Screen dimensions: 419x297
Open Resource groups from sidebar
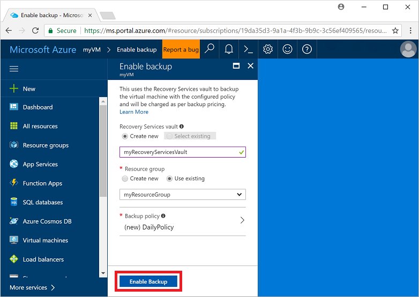pos(46,145)
